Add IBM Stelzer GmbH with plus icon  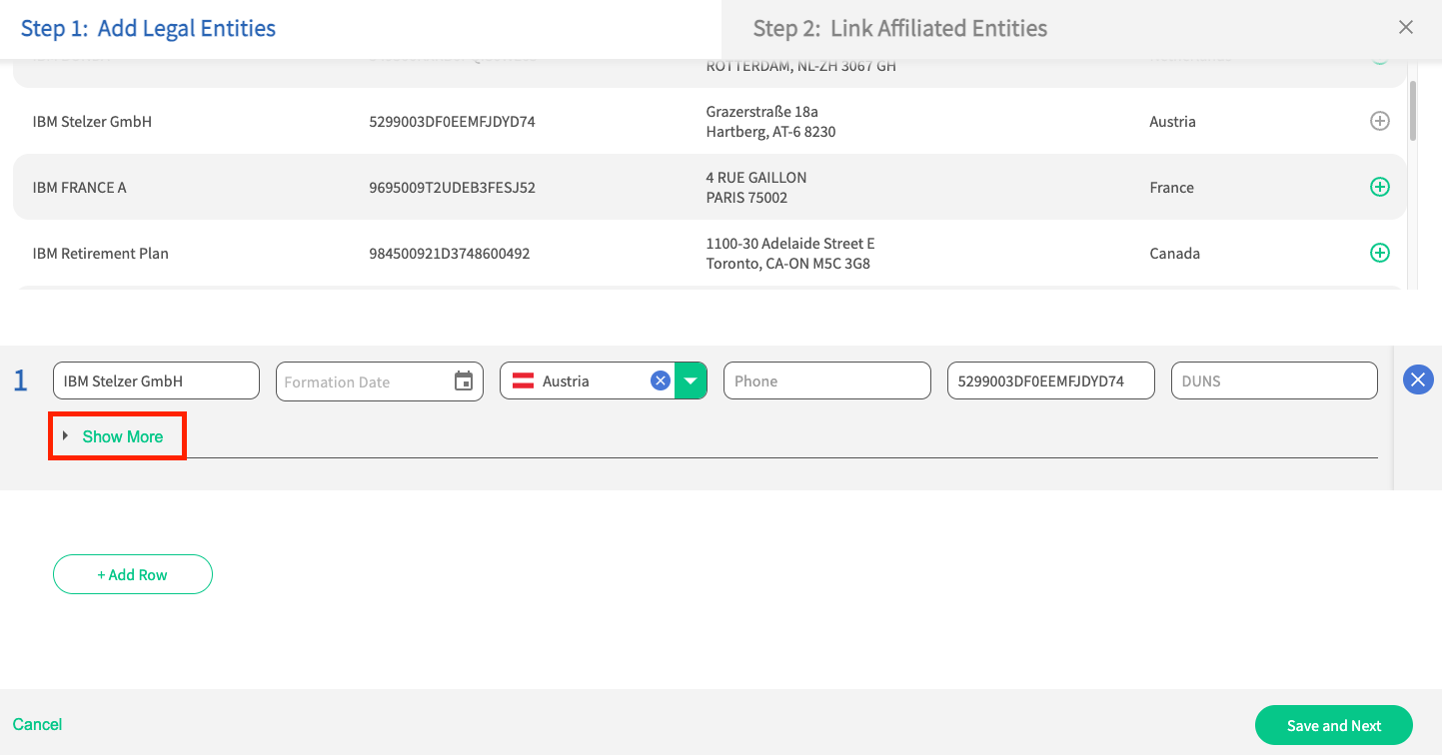click(1379, 121)
